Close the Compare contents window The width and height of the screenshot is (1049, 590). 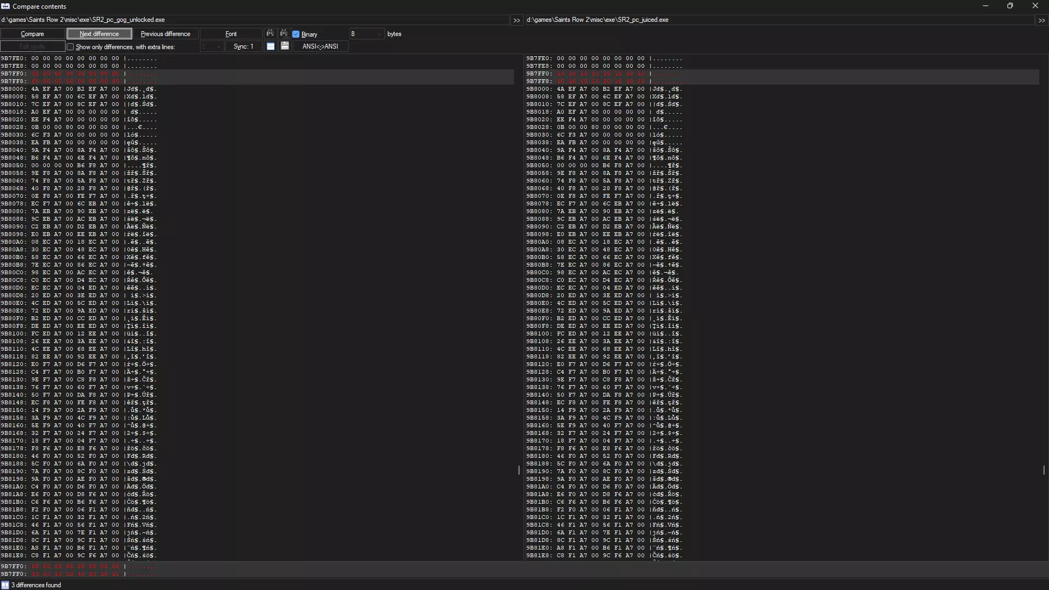point(1035,6)
